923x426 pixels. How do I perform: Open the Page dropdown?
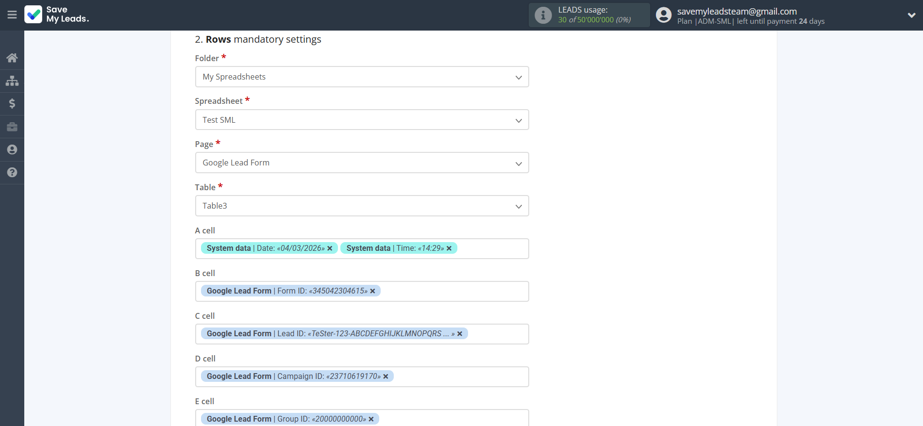362,163
